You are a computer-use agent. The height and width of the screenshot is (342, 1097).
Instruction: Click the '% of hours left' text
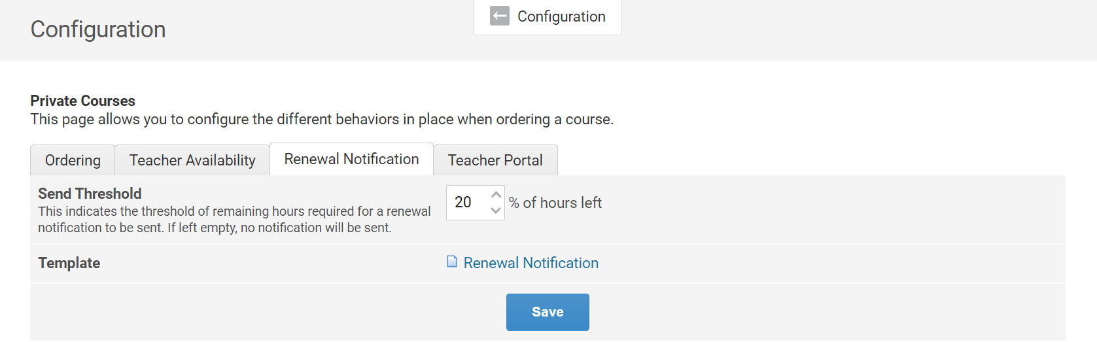click(555, 203)
